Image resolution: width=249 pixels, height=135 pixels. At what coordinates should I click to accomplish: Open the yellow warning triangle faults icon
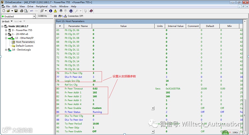pyautogui.click(x=55, y=11)
